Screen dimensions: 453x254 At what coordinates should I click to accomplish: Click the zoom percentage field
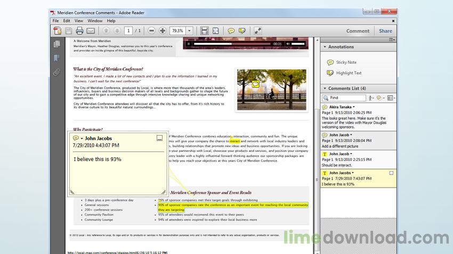tap(177, 31)
